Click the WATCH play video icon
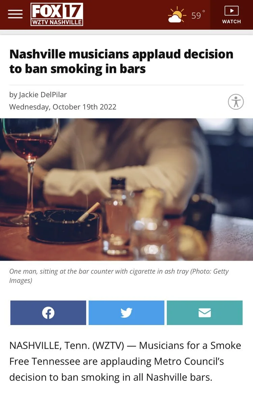The image size is (253, 399). [x=231, y=11]
